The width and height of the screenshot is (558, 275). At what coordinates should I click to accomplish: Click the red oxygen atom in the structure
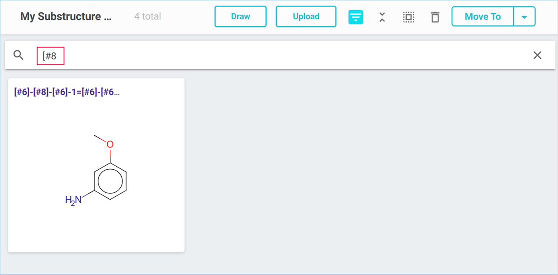coord(110,144)
